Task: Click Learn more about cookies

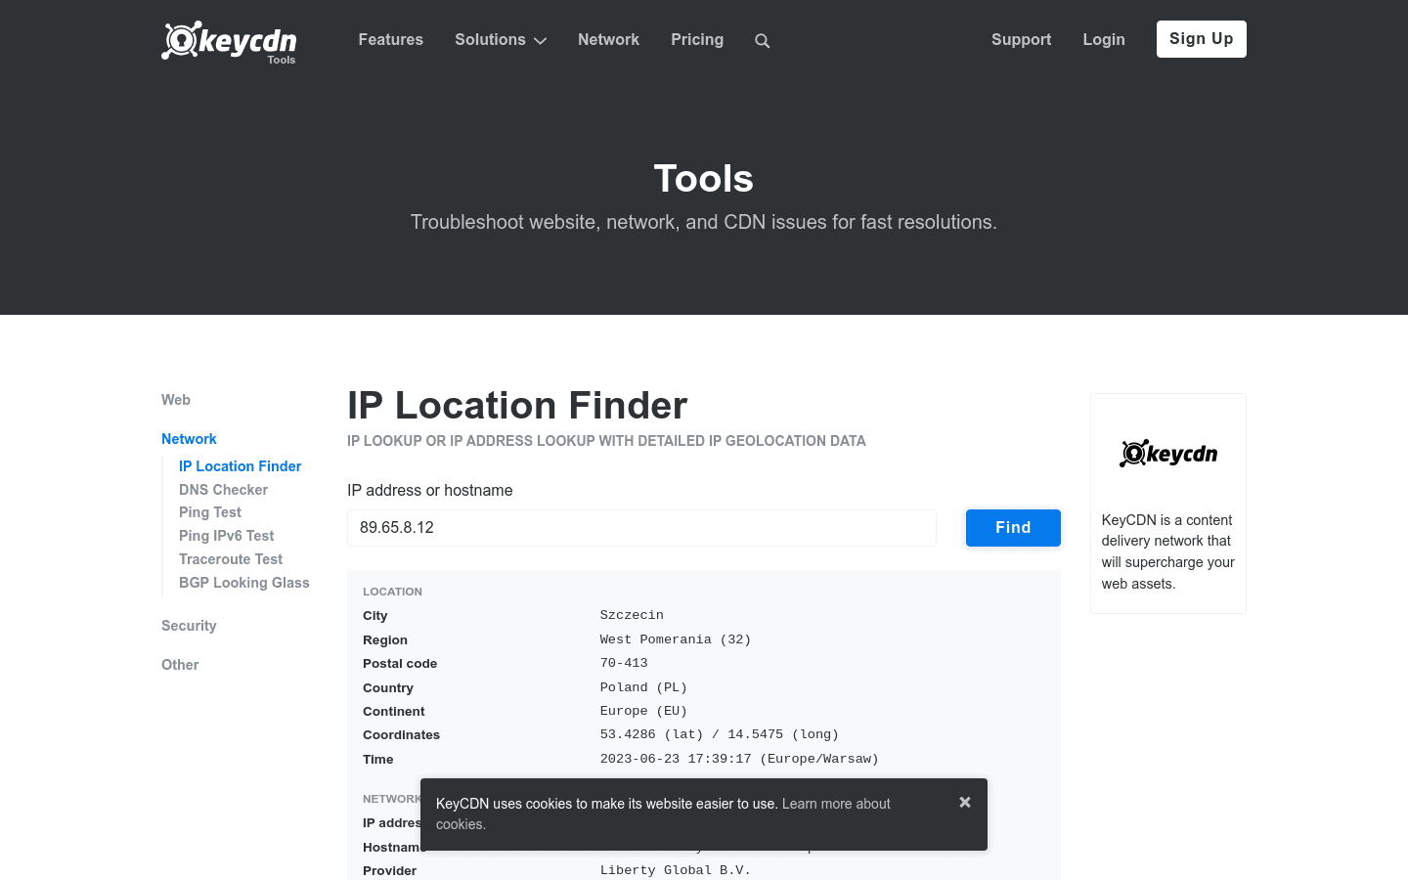Action: pos(836,804)
